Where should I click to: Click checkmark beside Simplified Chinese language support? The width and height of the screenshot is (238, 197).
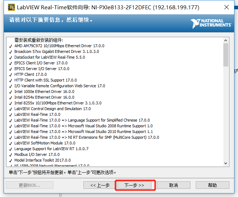point(10,121)
